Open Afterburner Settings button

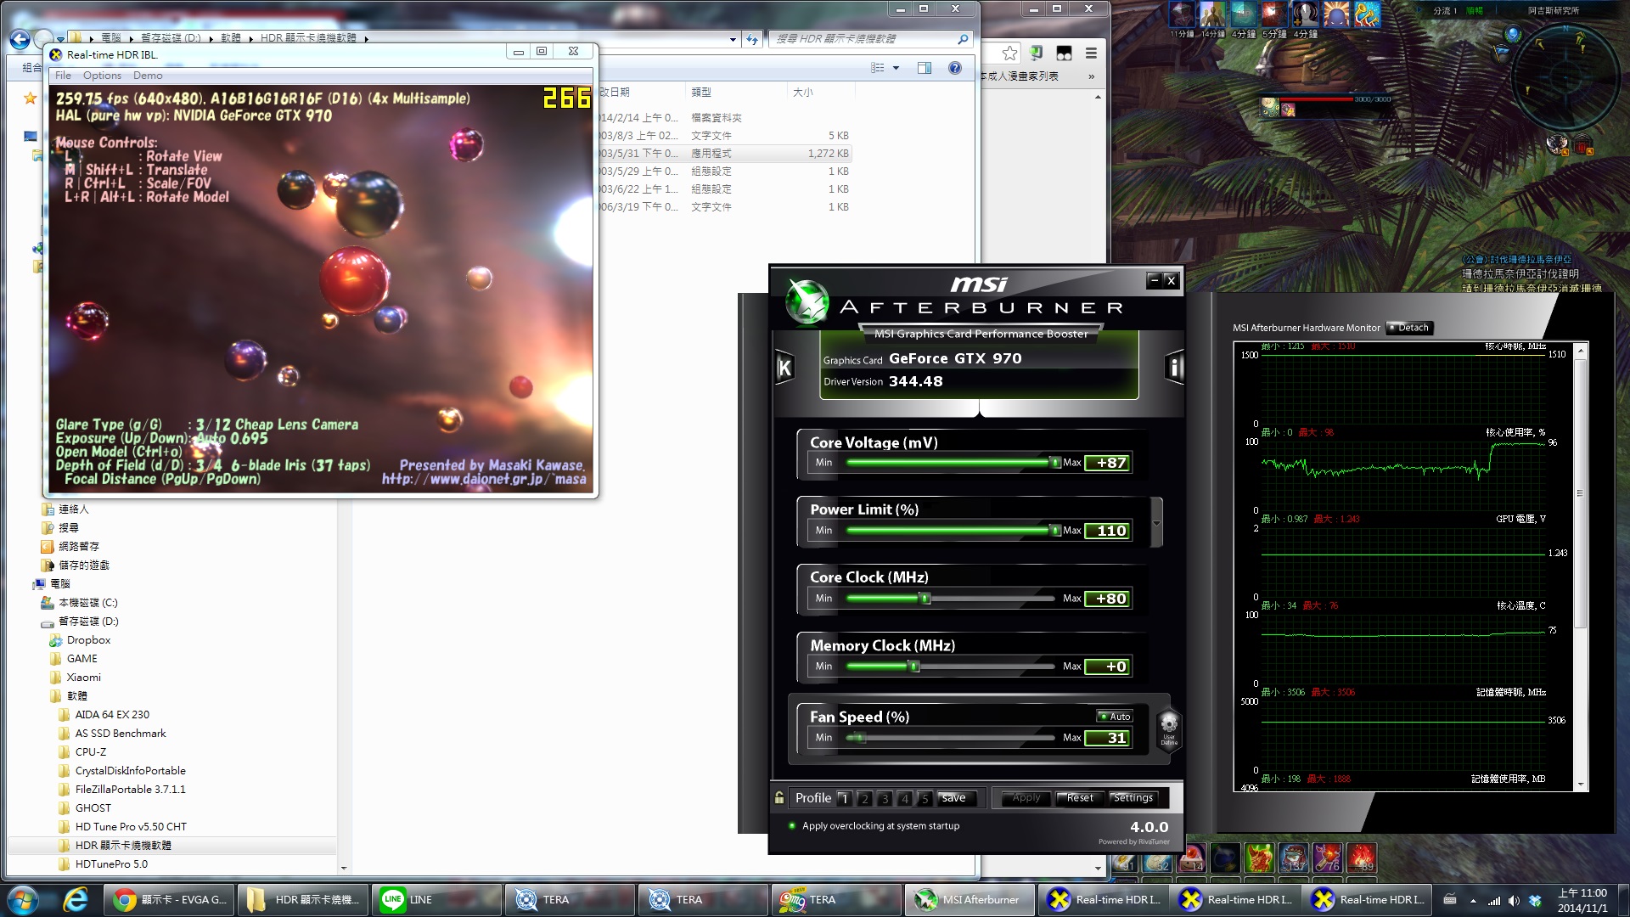(1133, 798)
